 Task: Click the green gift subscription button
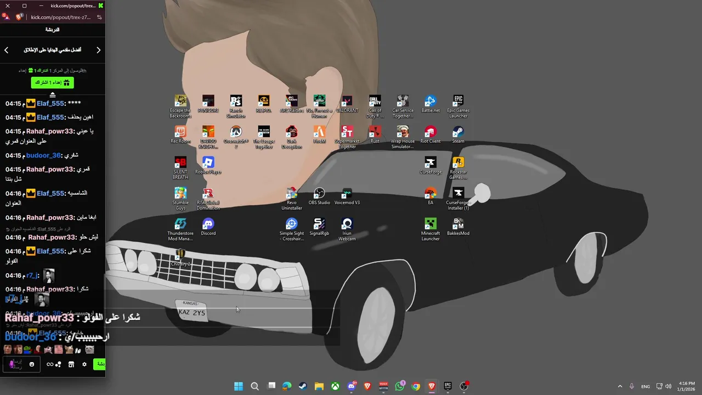[x=52, y=82]
